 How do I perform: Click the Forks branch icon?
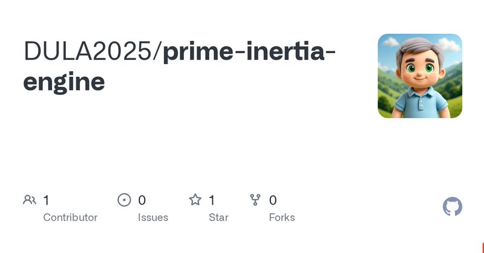pyautogui.click(x=255, y=200)
